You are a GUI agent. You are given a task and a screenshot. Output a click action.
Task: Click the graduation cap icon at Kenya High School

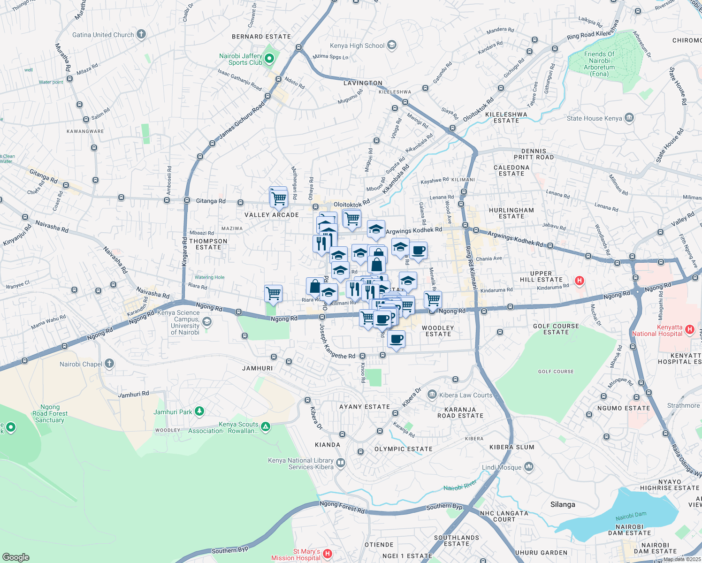pyautogui.click(x=392, y=45)
